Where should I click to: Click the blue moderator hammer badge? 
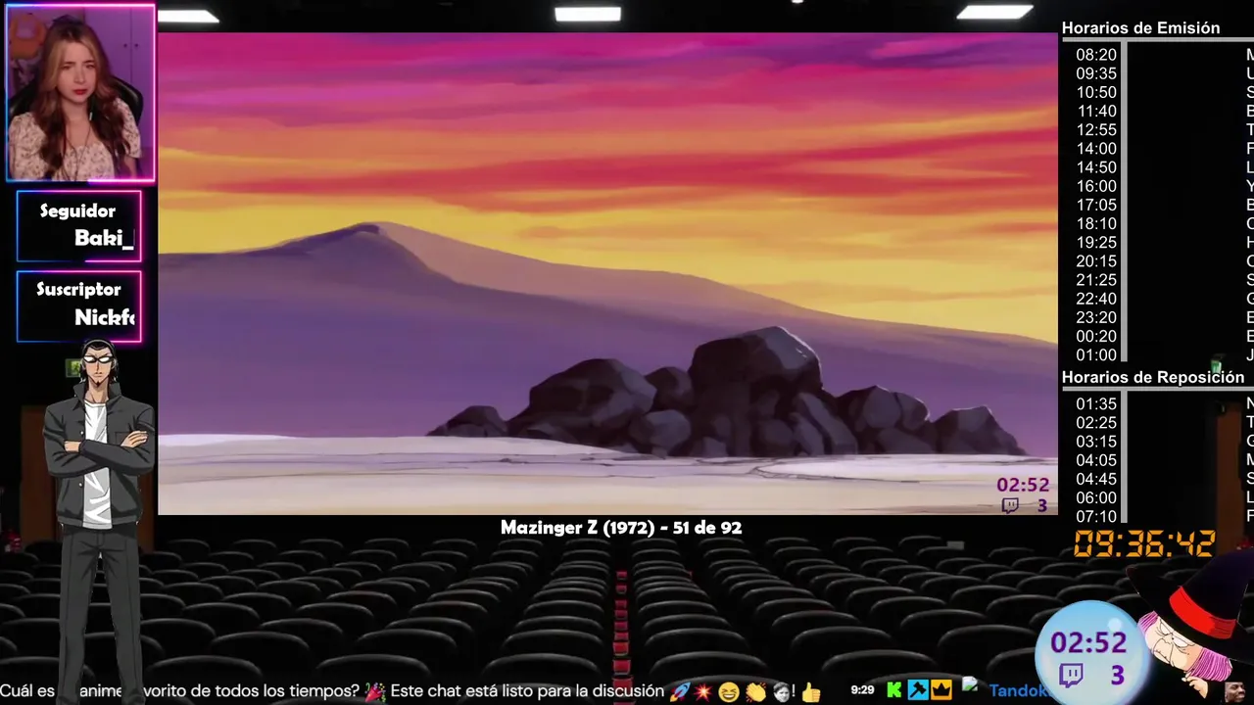coord(917,689)
